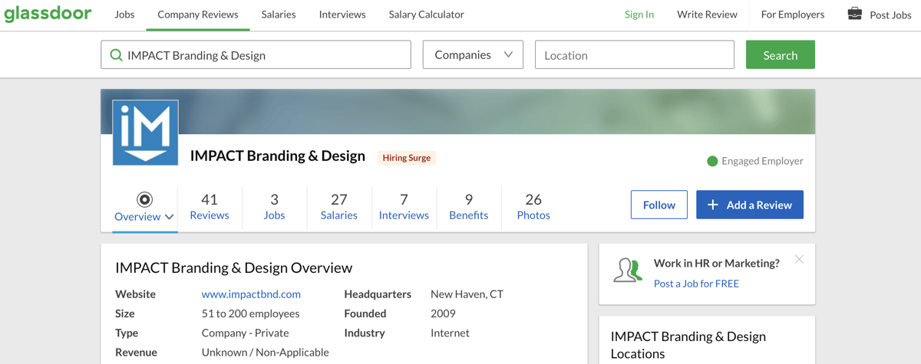This screenshot has height=364, width=921.
Task: Click the New Haven, CT headquarters value
Action: (467, 294)
